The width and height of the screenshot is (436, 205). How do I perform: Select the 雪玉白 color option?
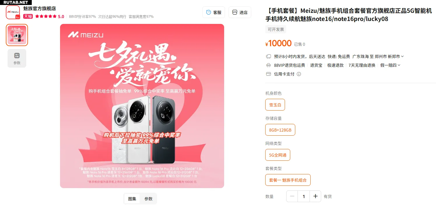[x=275, y=105]
